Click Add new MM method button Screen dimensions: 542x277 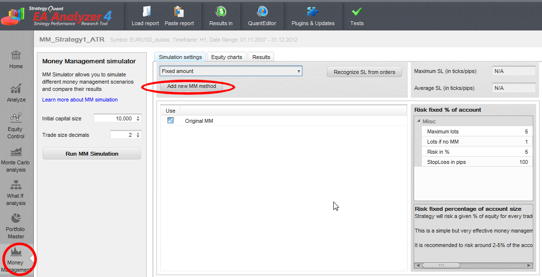191,86
